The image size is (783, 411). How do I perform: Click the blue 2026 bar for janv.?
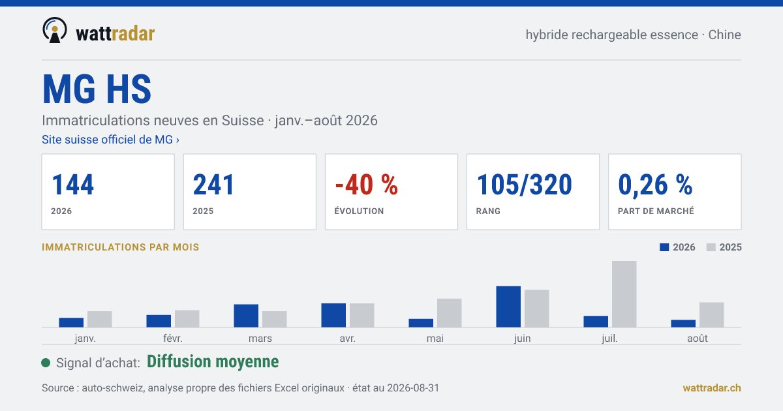(71, 322)
